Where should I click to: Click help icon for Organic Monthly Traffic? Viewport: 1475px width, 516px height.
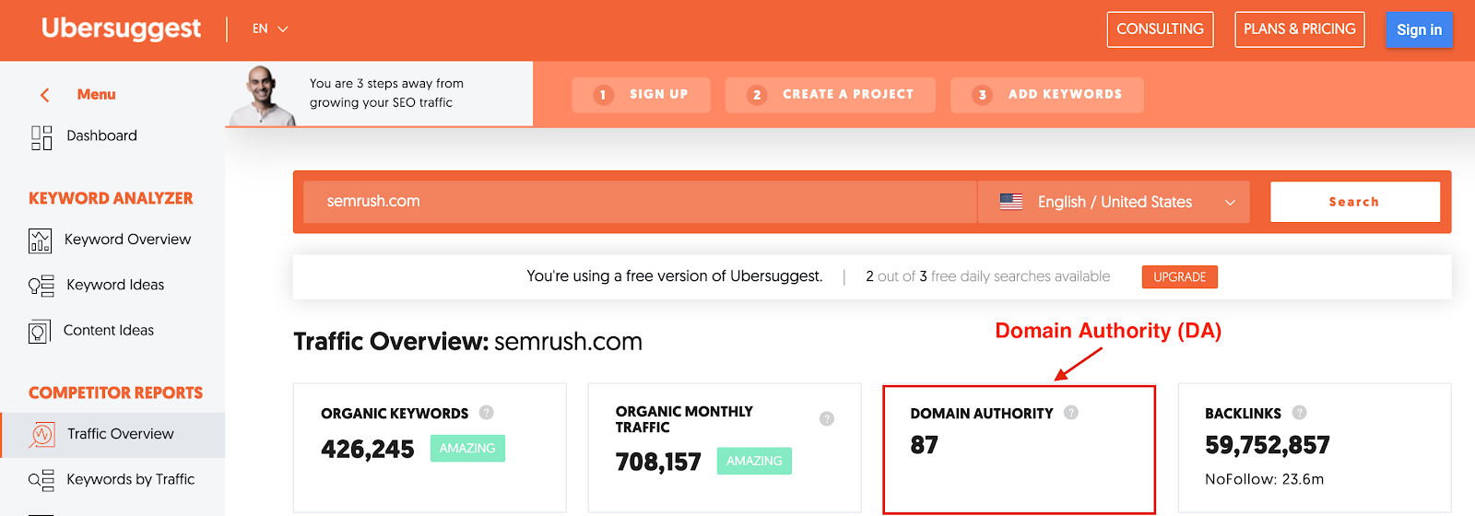827,418
